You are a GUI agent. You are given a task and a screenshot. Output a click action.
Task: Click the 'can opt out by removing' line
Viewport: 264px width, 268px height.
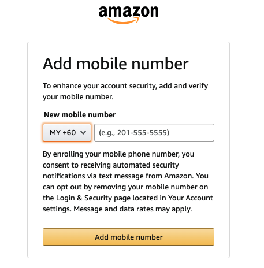pos(125,187)
